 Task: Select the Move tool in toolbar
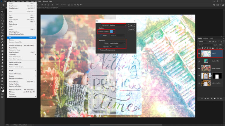click(2, 12)
